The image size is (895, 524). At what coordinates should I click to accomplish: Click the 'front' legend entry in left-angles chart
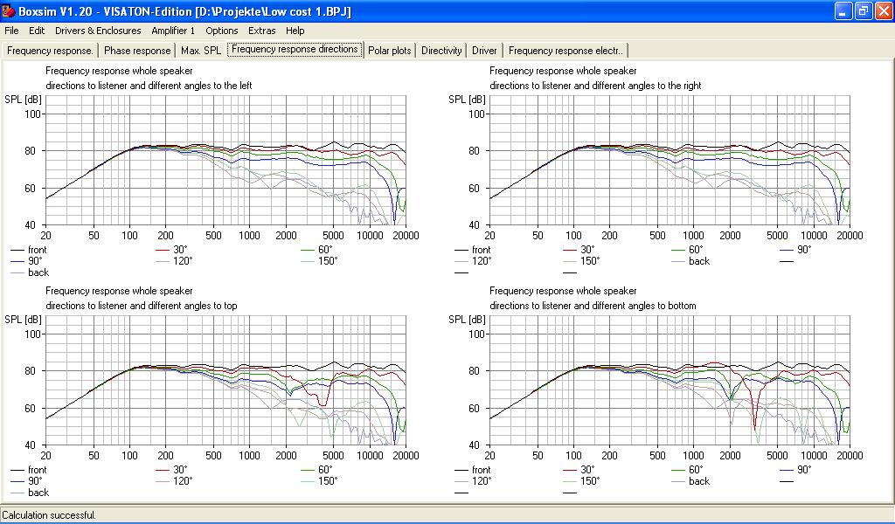click(29, 250)
